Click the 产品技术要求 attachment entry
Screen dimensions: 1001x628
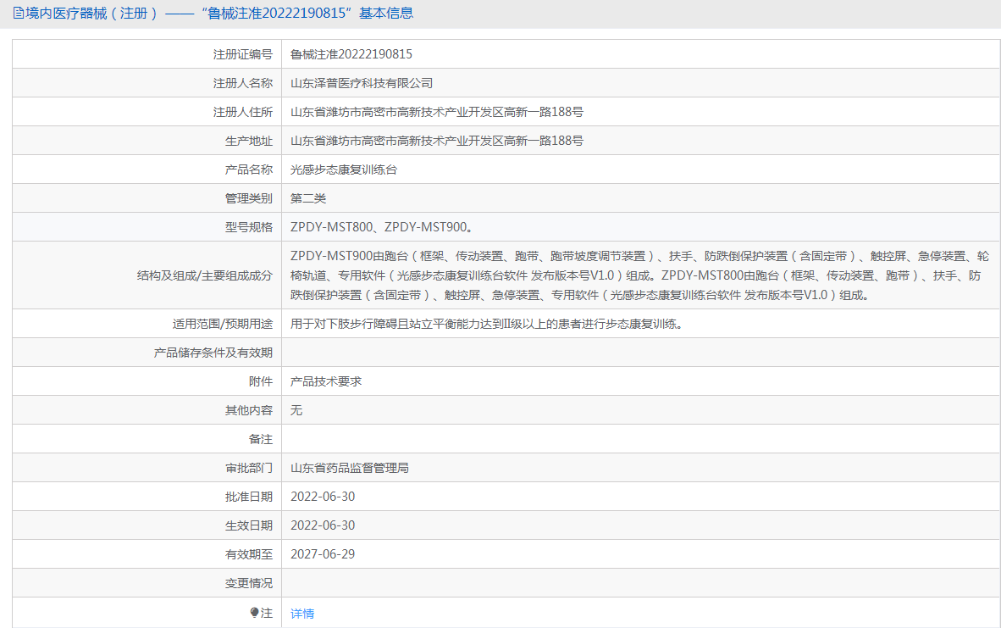(326, 381)
